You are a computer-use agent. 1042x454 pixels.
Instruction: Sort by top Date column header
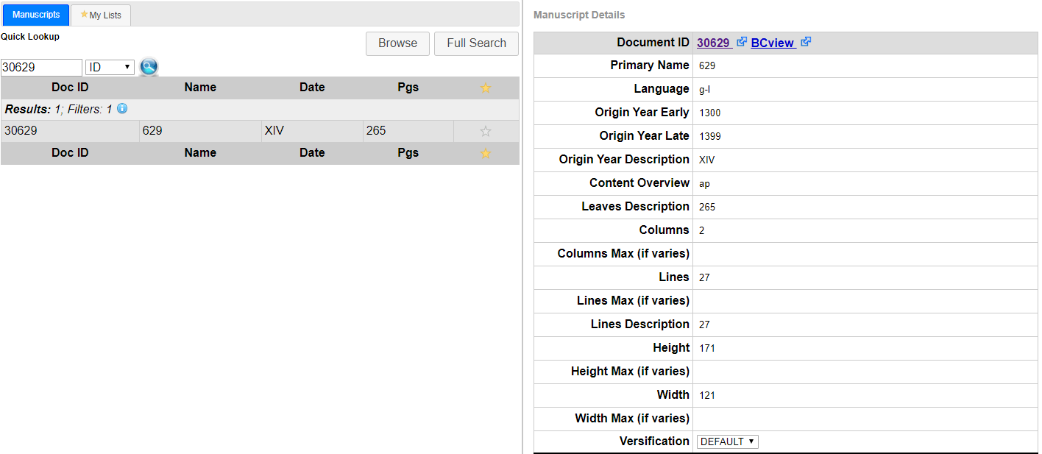pos(311,88)
